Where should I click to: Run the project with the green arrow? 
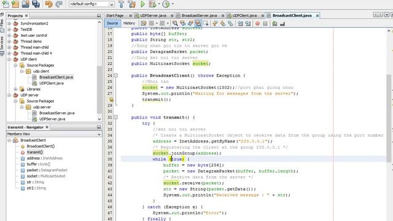[x=142, y=4]
